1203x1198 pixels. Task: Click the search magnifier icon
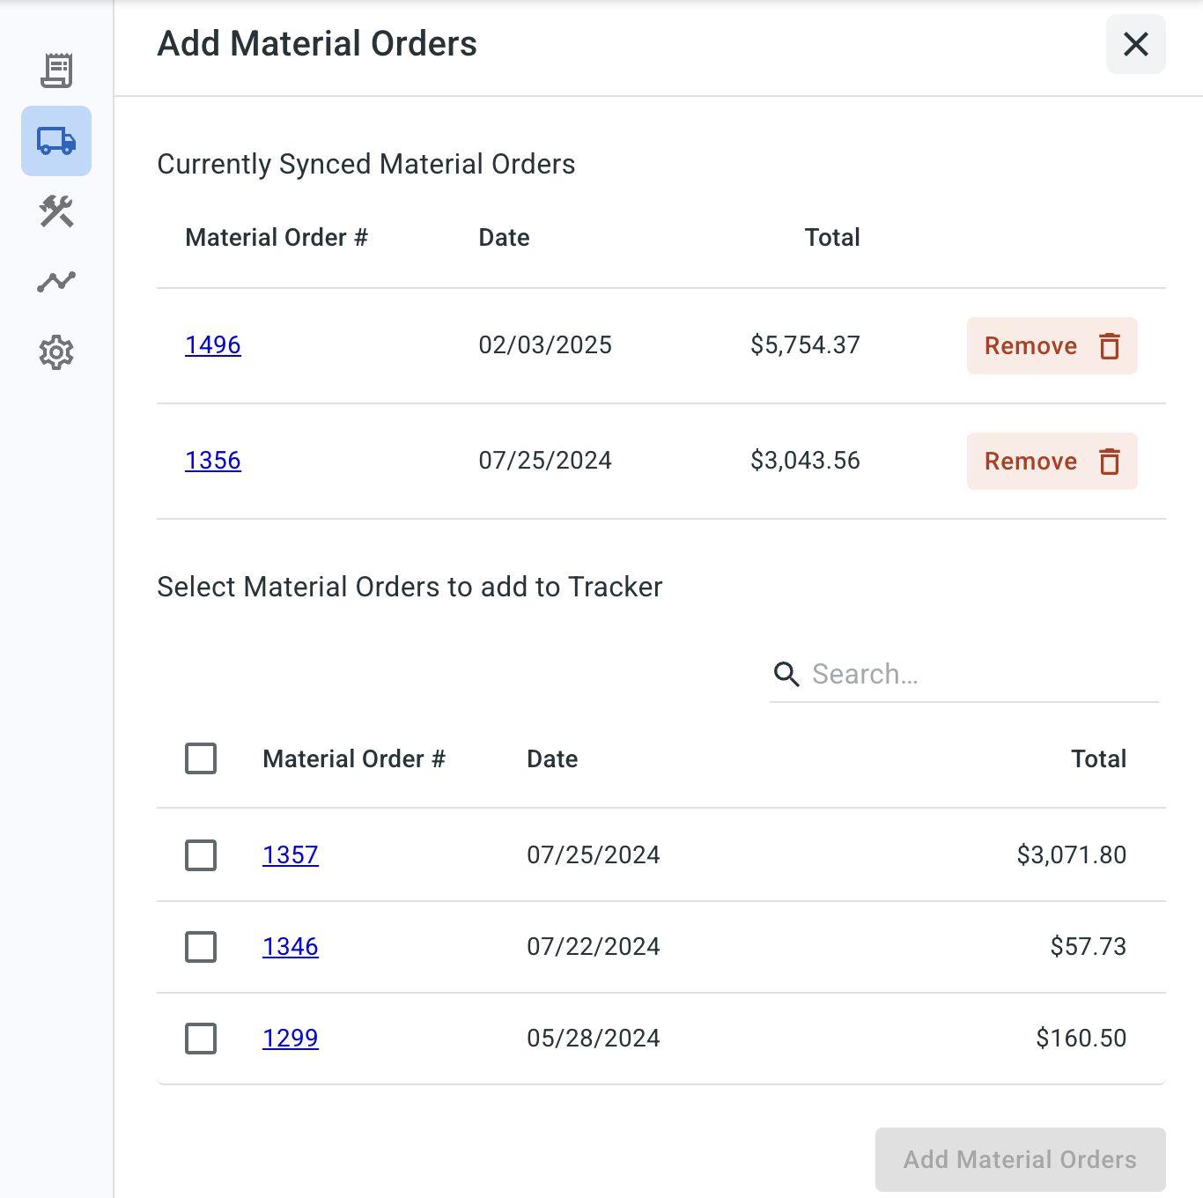click(786, 675)
